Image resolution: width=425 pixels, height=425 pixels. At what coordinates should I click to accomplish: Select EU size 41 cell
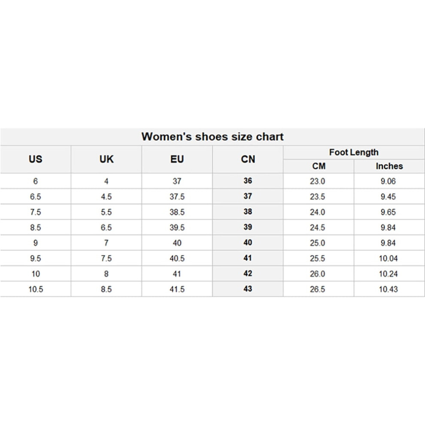177,274
